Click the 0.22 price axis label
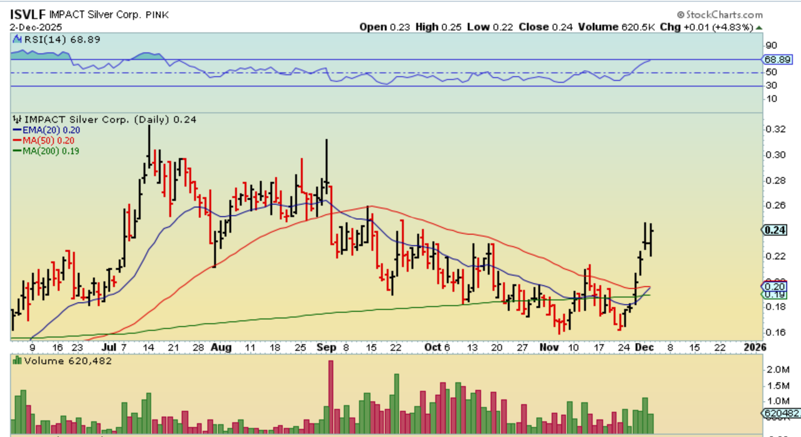The height and width of the screenshot is (437, 801). pos(775,257)
